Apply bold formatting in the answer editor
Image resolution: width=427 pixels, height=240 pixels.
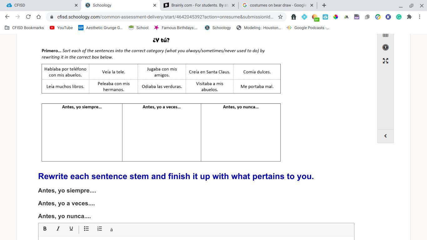tap(45, 229)
